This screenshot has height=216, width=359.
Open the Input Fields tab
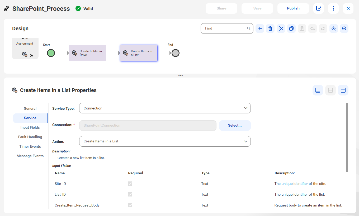(30, 127)
